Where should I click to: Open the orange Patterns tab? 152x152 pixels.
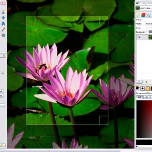148,88
